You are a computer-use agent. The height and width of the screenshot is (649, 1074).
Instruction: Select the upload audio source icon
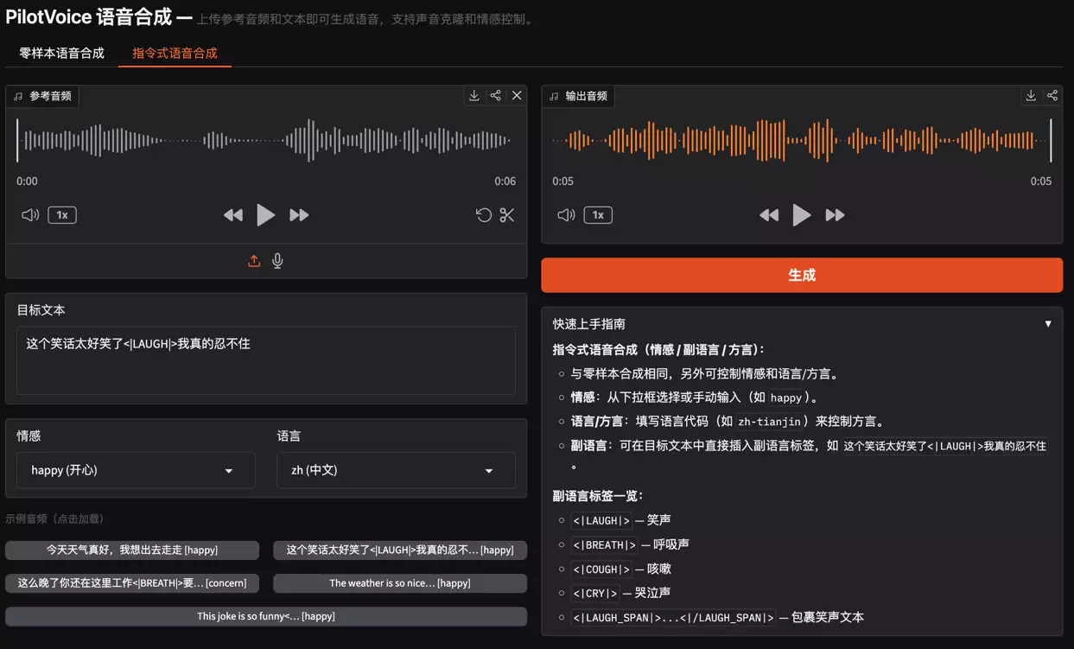tap(254, 261)
